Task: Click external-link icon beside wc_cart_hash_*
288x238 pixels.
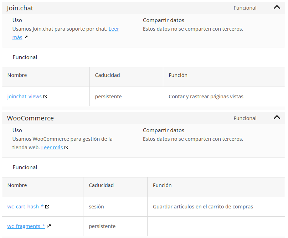Action: click(x=47, y=207)
